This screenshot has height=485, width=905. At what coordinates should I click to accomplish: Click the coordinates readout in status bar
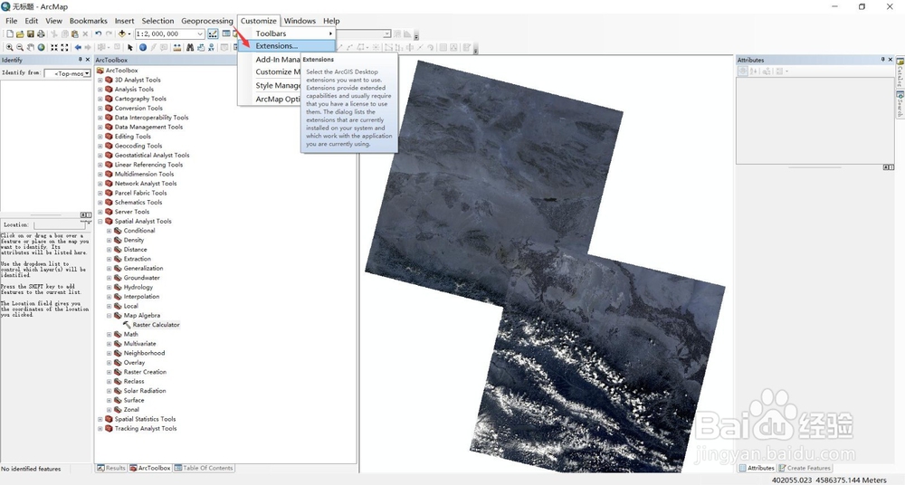pyautogui.click(x=829, y=480)
